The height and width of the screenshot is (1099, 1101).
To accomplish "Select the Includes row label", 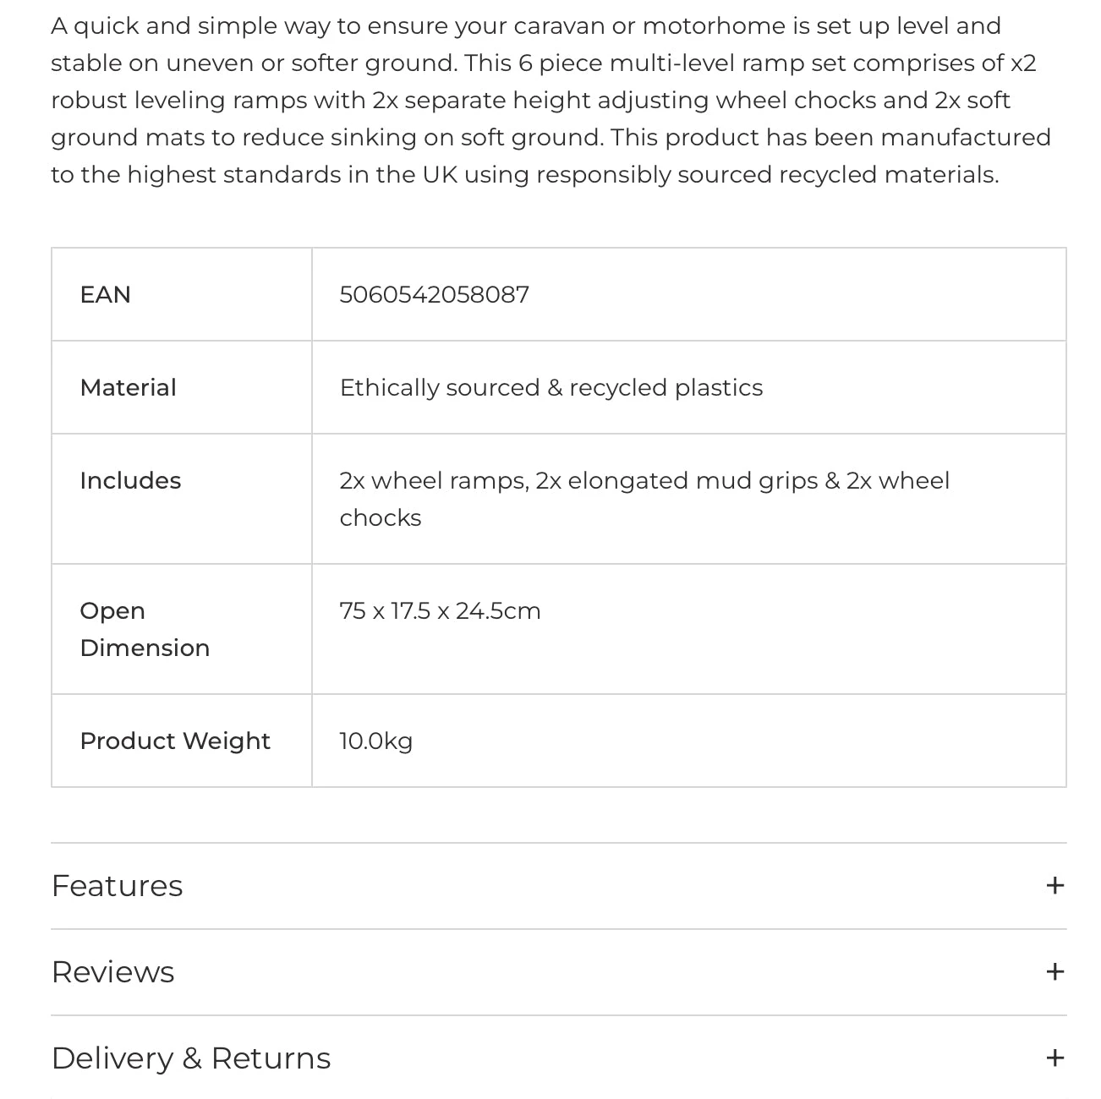I will pos(130,480).
